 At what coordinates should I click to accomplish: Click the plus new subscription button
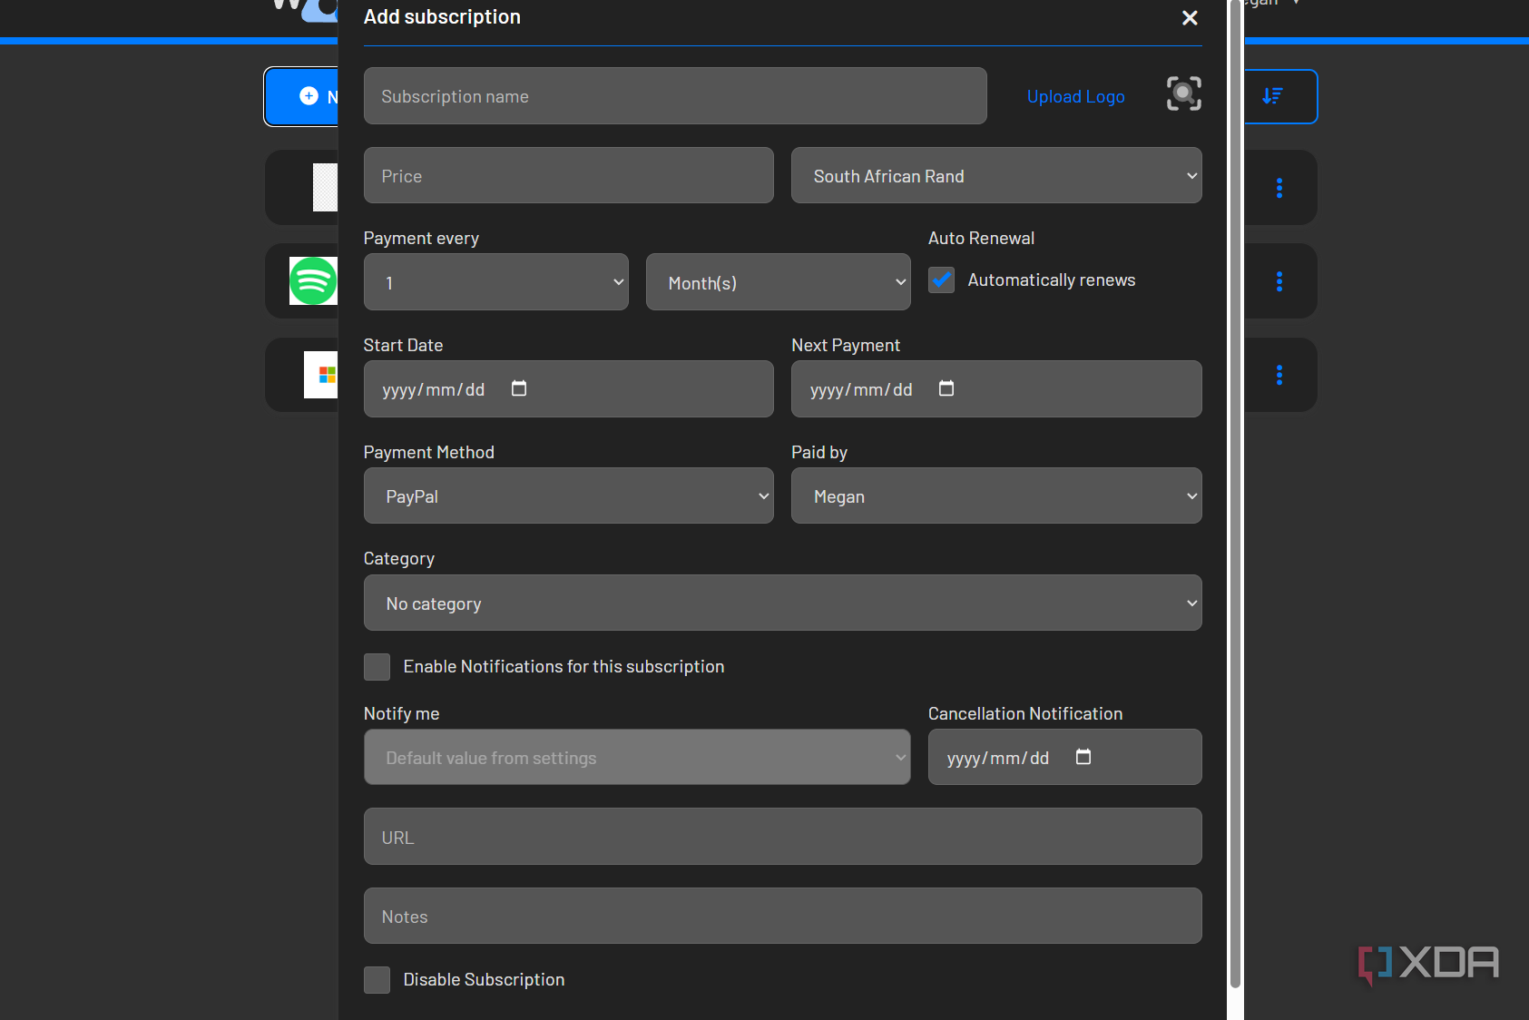301,96
